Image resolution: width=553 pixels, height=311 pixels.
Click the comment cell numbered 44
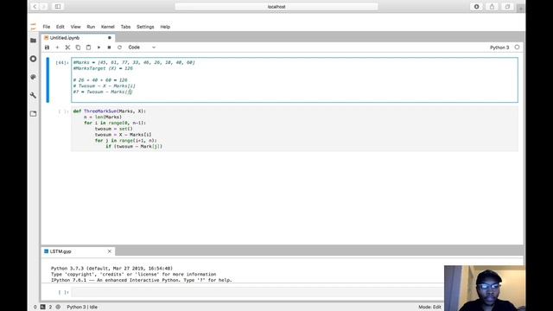pyautogui.click(x=295, y=80)
